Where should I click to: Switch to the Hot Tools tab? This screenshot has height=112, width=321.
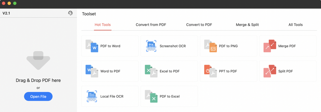pos(103,25)
